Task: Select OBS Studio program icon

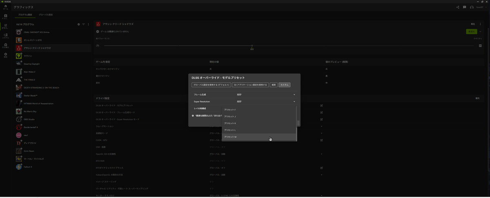Action: point(19,120)
